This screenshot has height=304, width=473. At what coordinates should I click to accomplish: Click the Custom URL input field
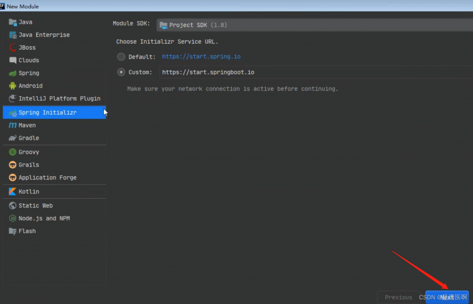[316, 72]
